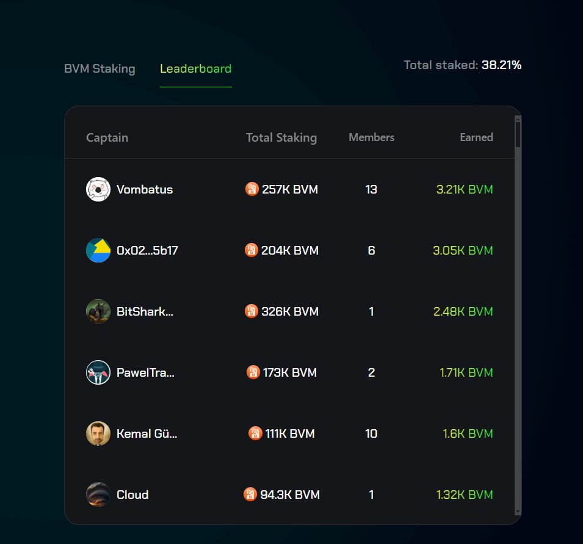
Task: Switch to the BVM Staking tab
Action: pyautogui.click(x=100, y=69)
